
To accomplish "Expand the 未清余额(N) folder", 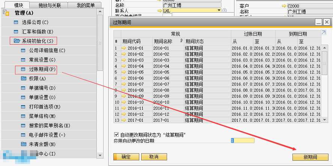I will [42, 144].
